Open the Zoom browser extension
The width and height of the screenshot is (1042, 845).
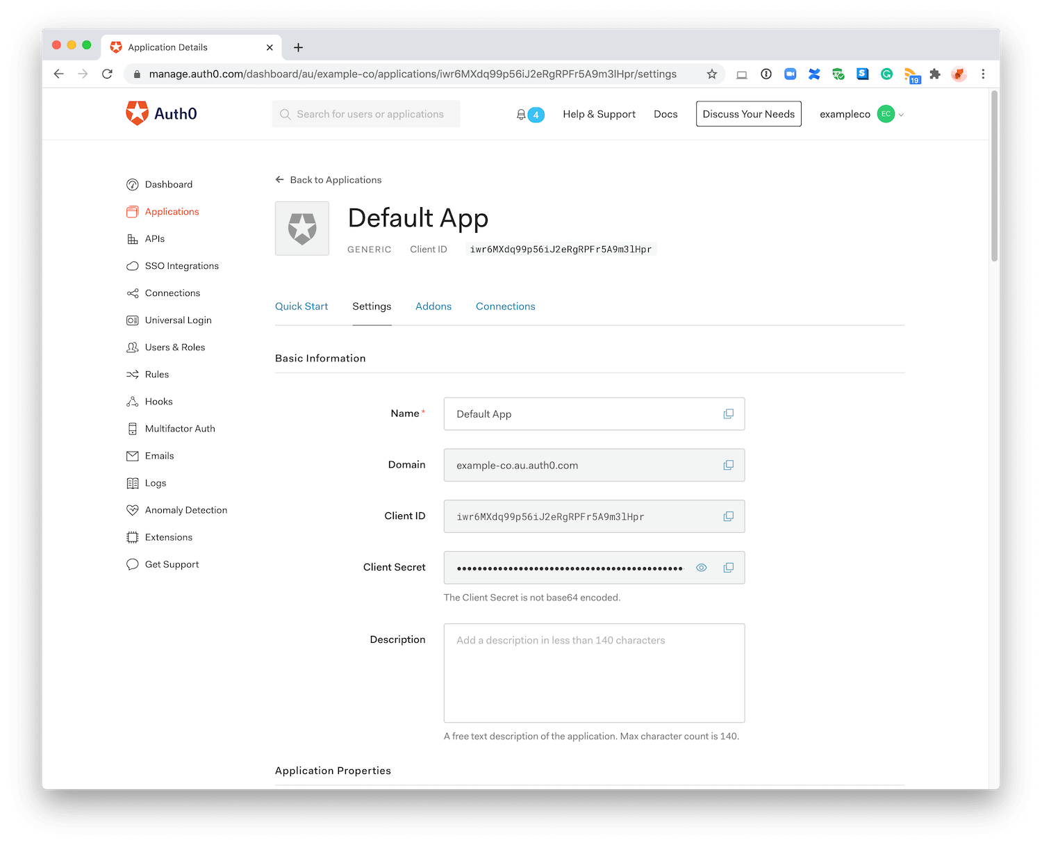(x=790, y=74)
